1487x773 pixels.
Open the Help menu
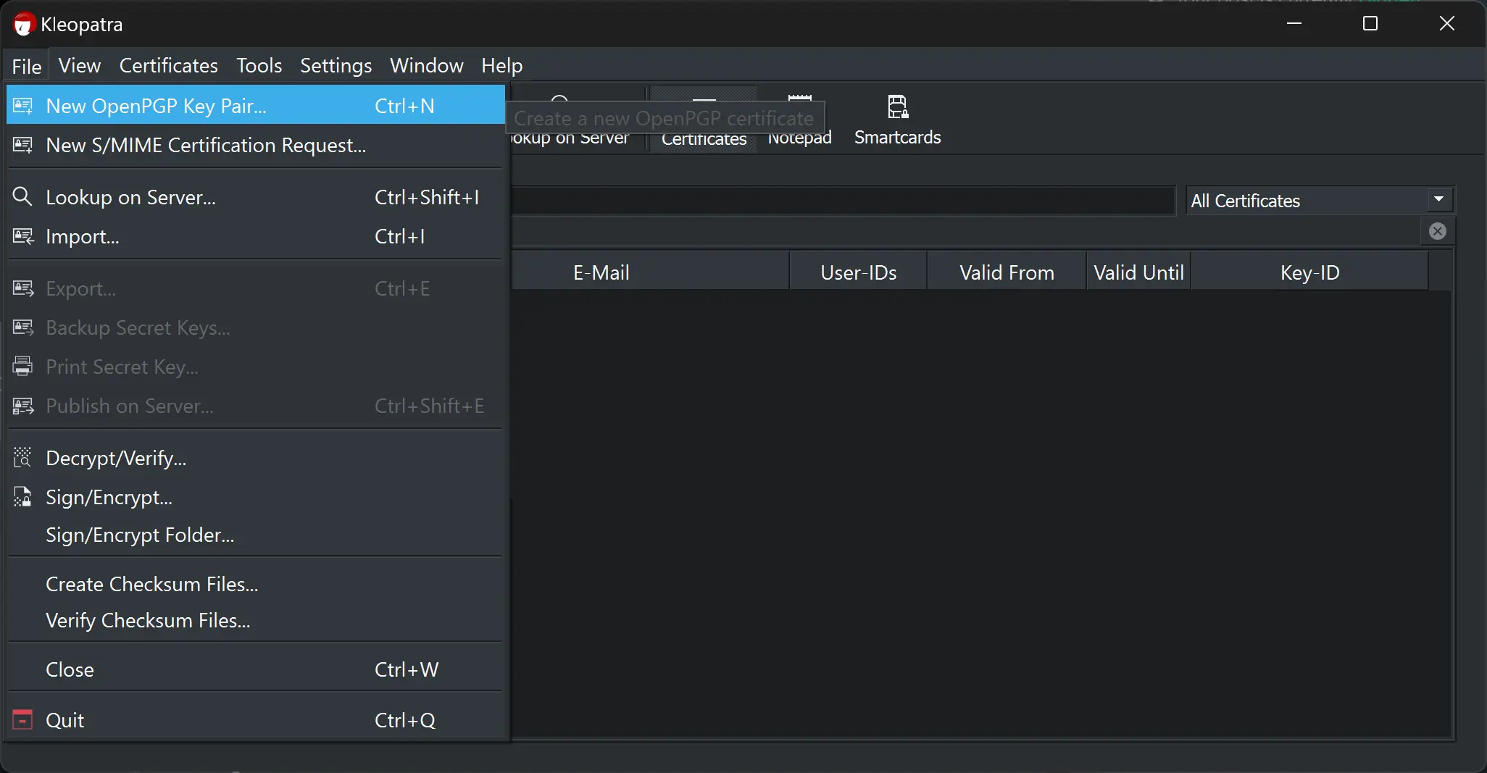(x=501, y=65)
